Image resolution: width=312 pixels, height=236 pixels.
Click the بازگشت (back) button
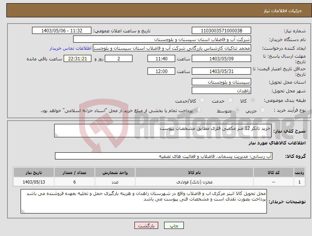(146, 225)
